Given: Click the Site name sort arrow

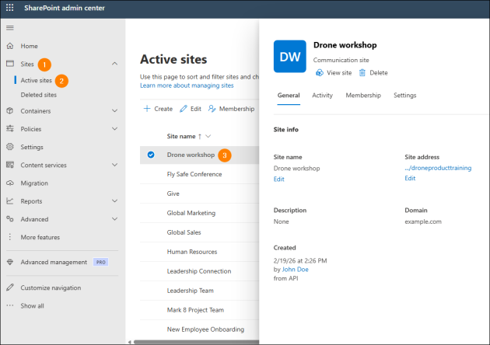Looking at the screenshot, I should point(200,137).
